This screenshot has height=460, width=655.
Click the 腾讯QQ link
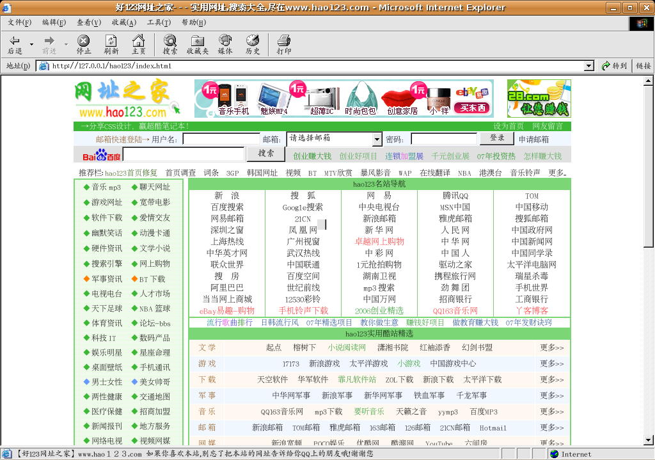point(455,196)
